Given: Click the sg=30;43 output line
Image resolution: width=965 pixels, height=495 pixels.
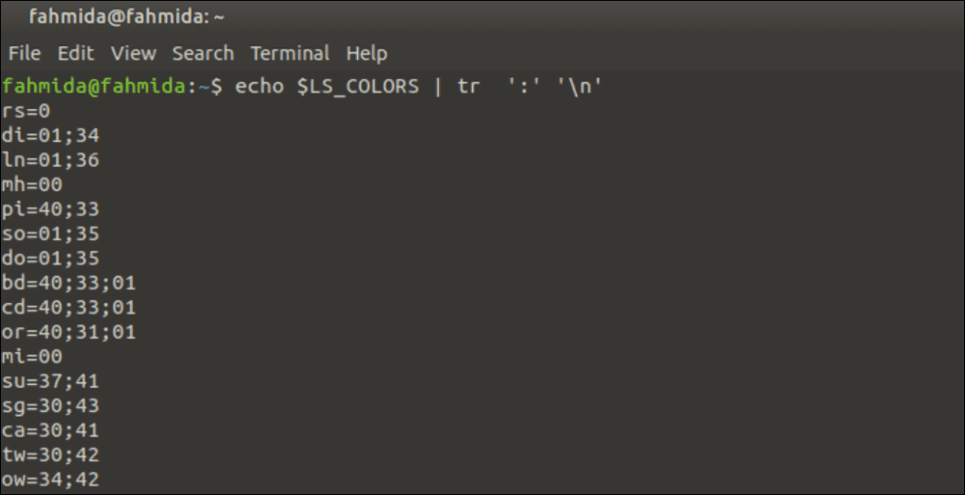Looking at the screenshot, I should point(51,407).
